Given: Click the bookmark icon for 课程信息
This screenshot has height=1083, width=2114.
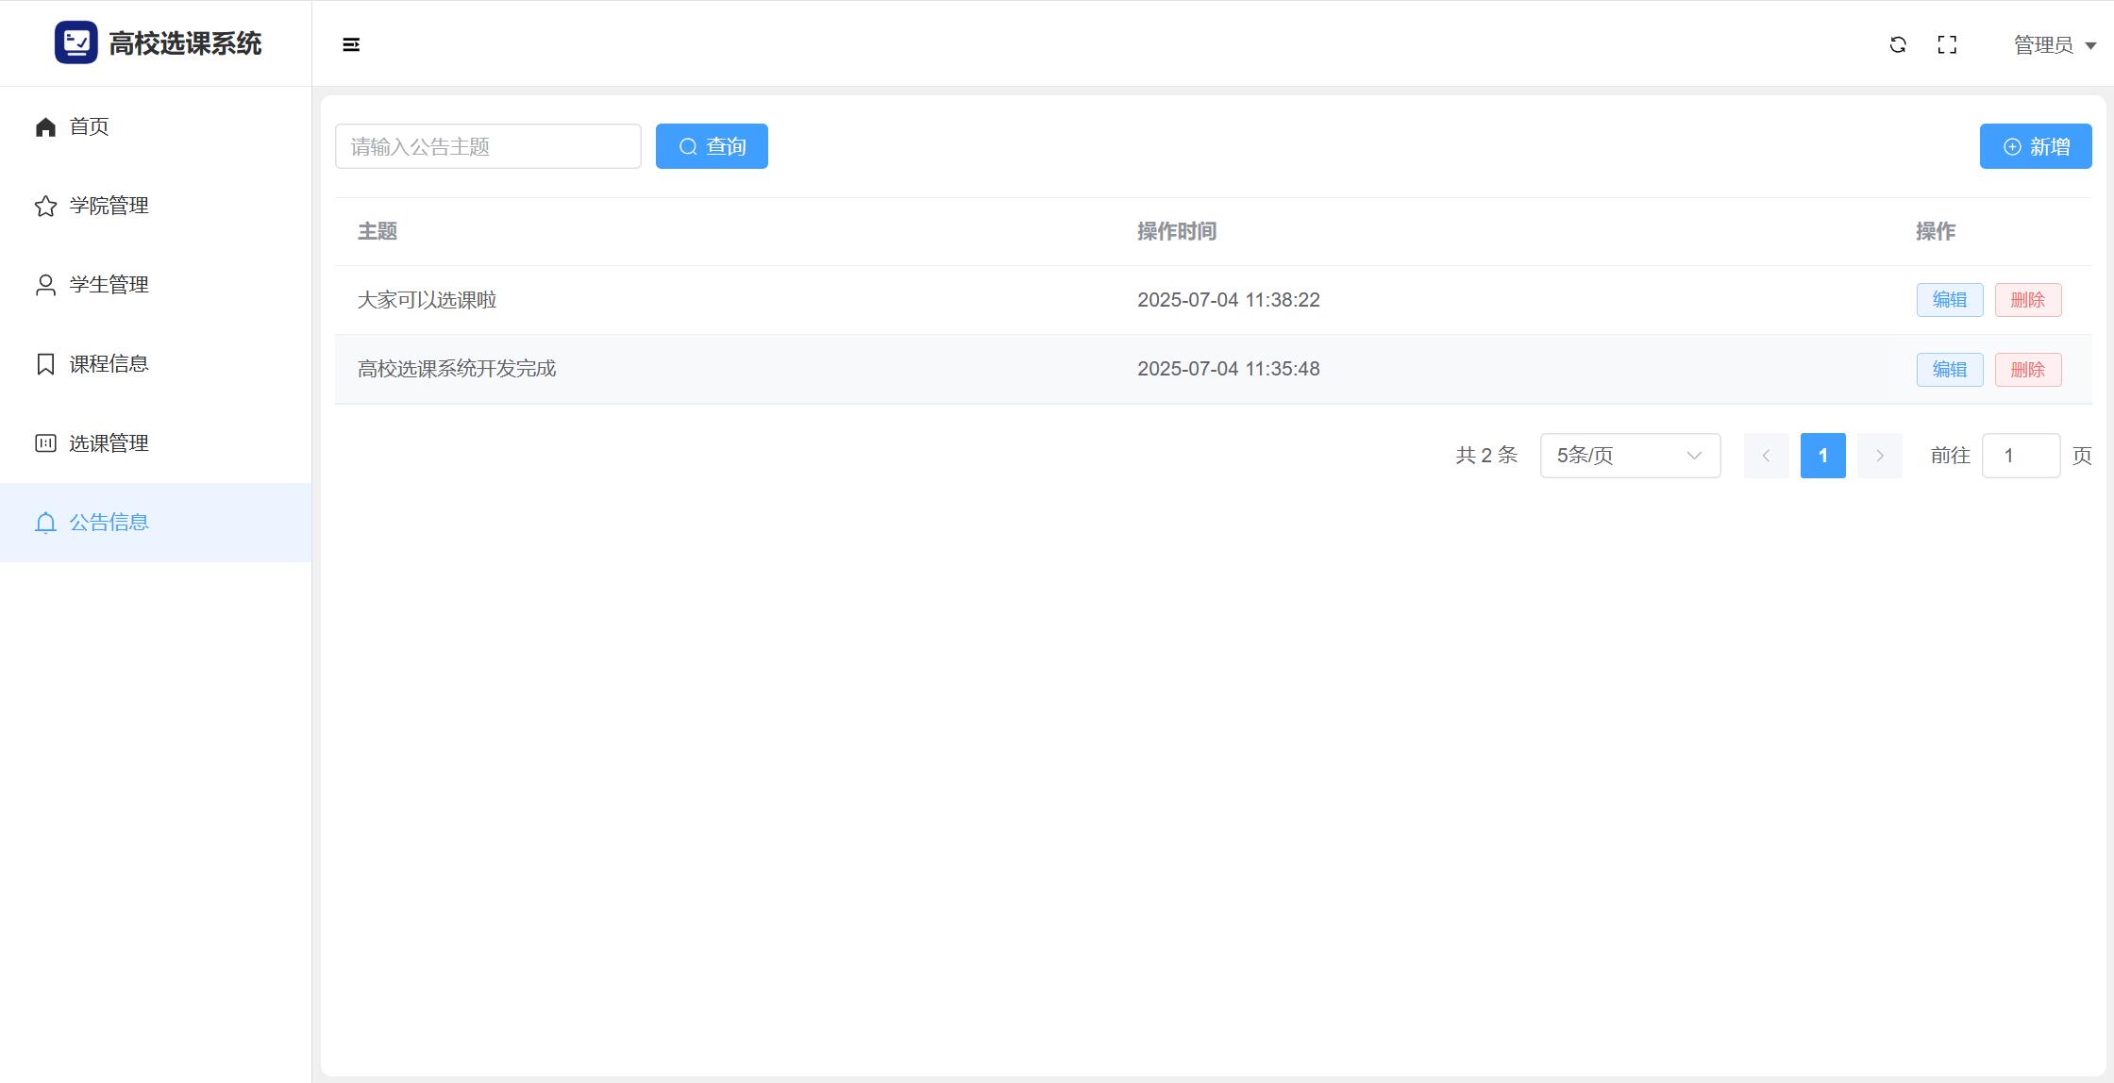Looking at the screenshot, I should [45, 364].
